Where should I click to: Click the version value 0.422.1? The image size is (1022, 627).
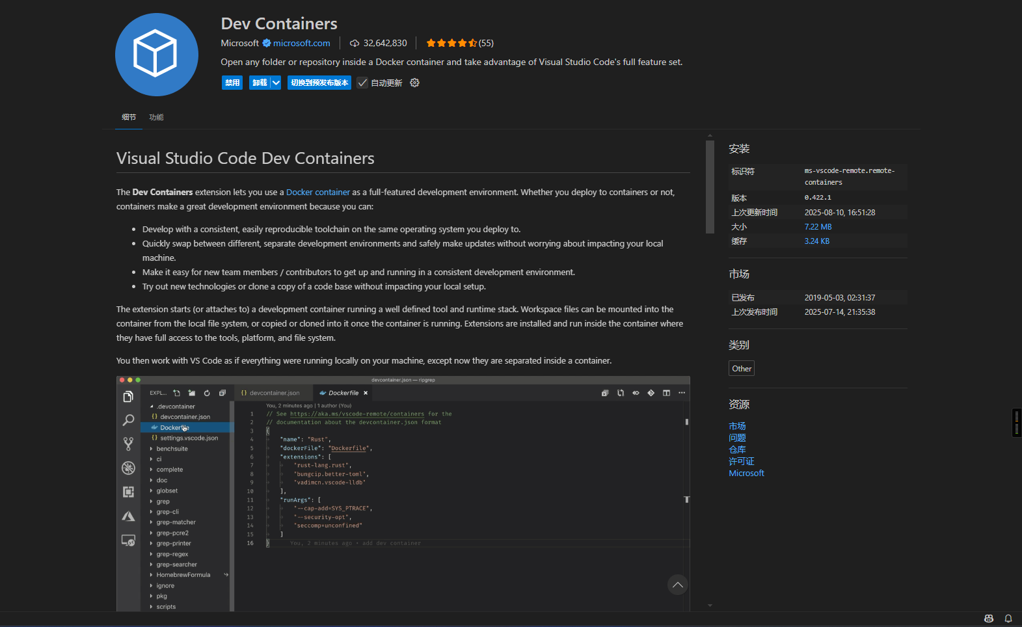click(818, 198)
